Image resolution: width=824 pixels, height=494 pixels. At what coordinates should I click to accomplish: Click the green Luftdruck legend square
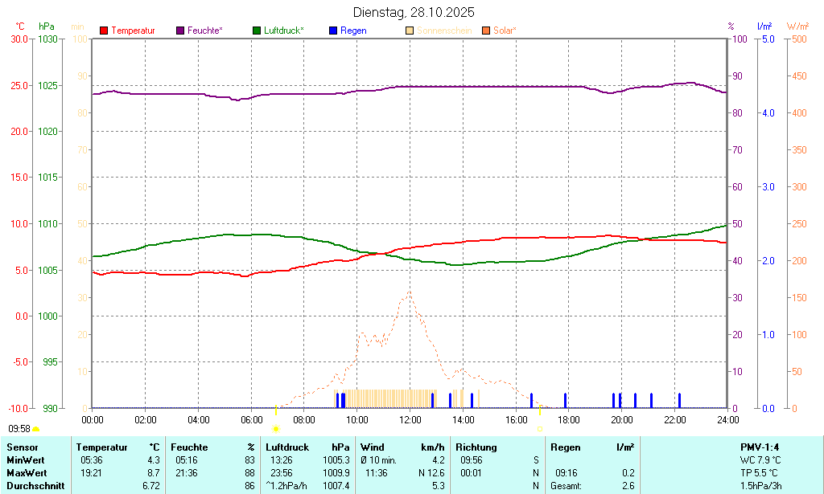click(x=257, y=31)
